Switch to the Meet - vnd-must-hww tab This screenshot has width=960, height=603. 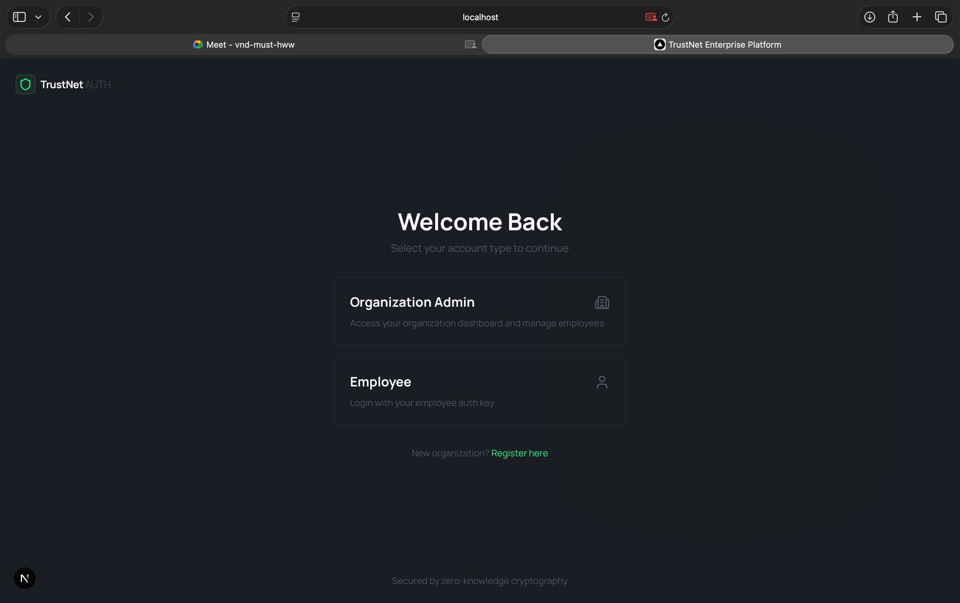click(x=249, y=44)
